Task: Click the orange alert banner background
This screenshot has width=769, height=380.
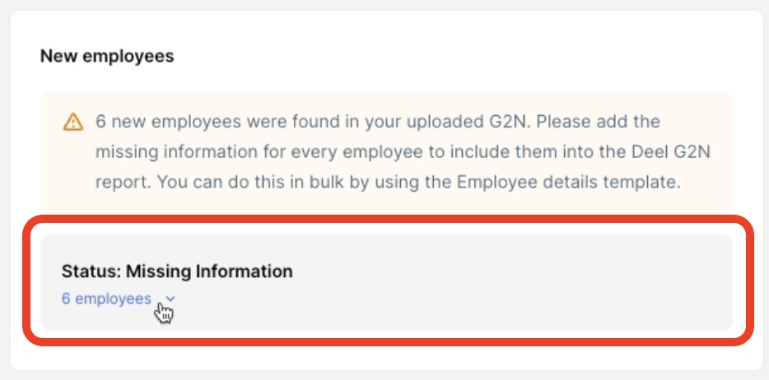Action: tap(386, 152)
